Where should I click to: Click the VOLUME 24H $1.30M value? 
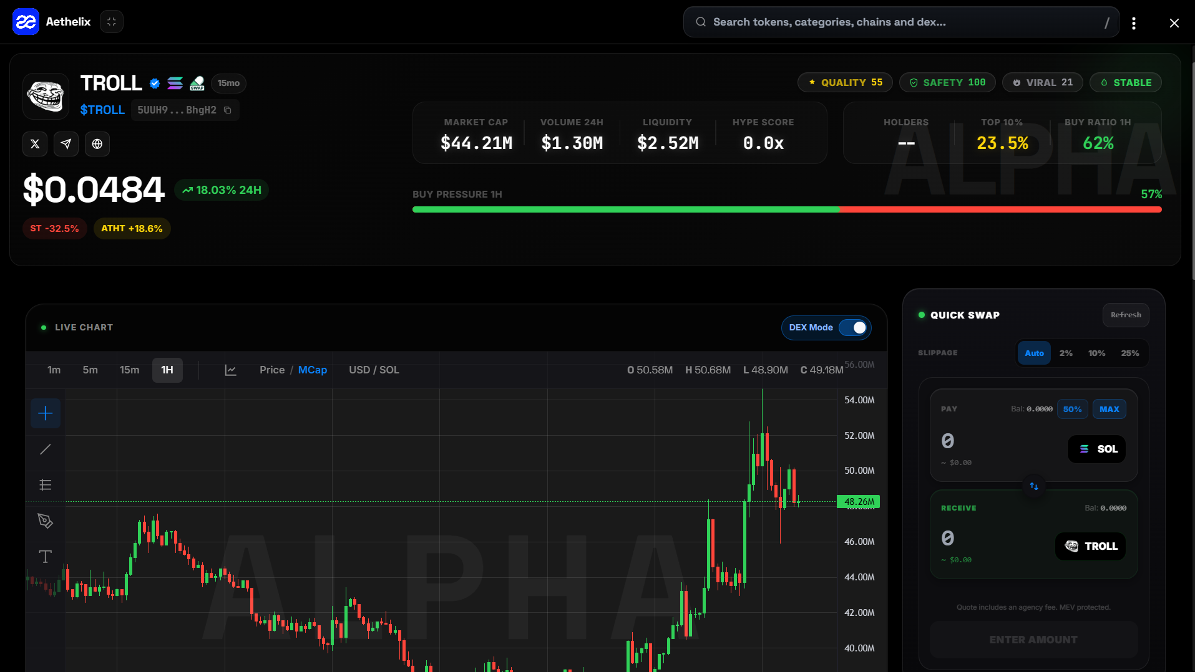[x=572, y=143]
